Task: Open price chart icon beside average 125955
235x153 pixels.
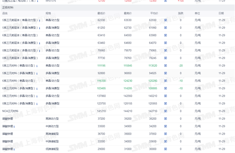Action: tap(165, 103)
